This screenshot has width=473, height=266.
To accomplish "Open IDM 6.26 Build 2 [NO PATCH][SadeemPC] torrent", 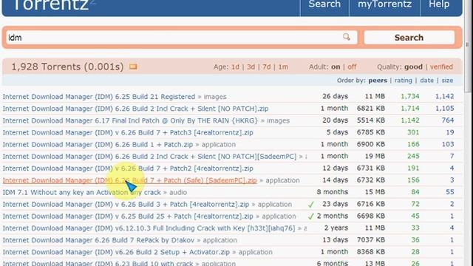I will tap(149, 157).
